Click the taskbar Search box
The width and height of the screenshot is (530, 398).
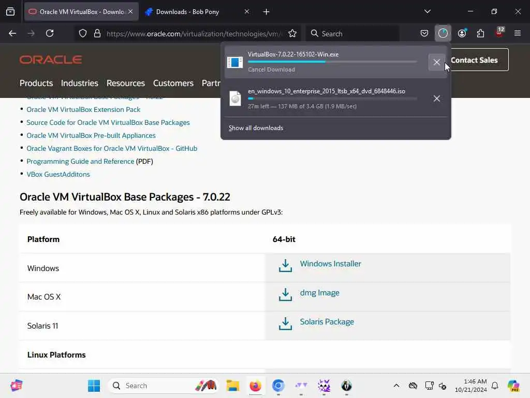(164, 386)
